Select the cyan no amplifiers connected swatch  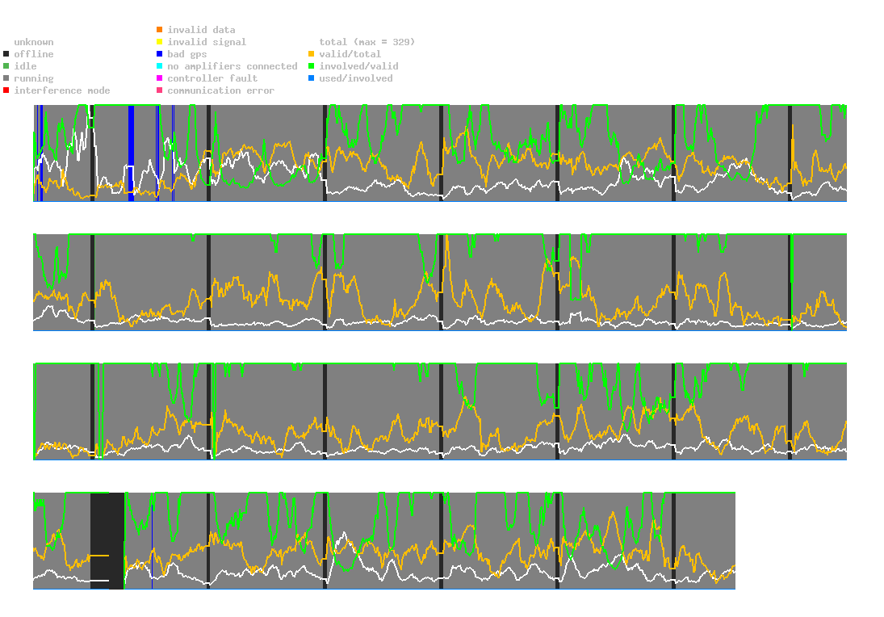pos(160,66)
